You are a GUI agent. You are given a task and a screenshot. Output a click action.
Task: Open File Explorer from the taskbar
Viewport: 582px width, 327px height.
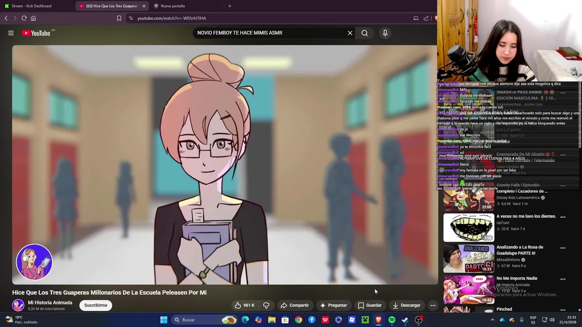272,320
